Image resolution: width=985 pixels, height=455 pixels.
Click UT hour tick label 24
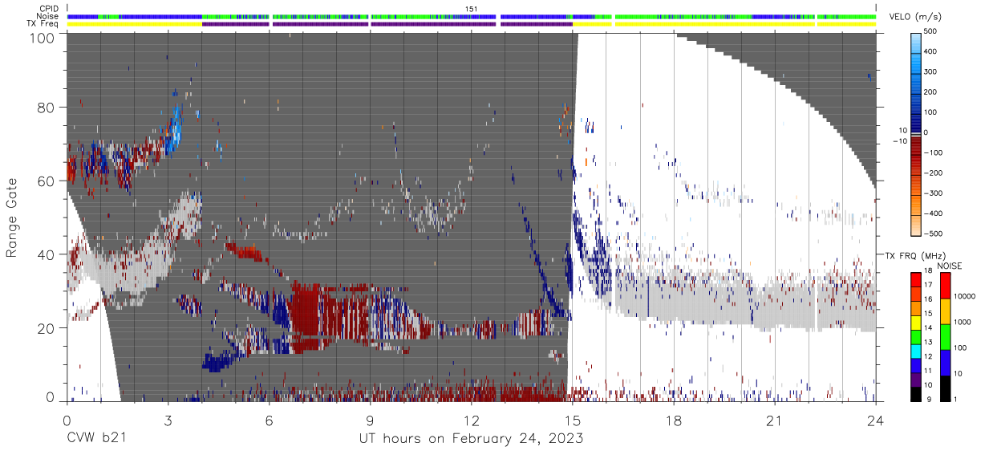tap(876, 420)
